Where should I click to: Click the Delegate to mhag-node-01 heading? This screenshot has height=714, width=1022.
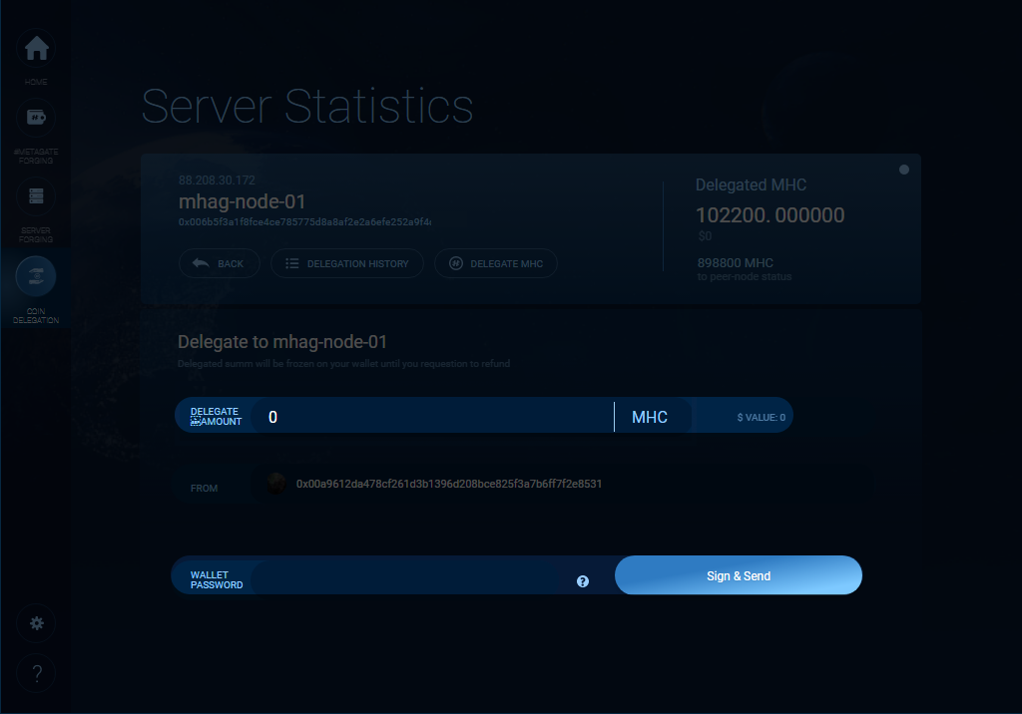coord(282,342)
